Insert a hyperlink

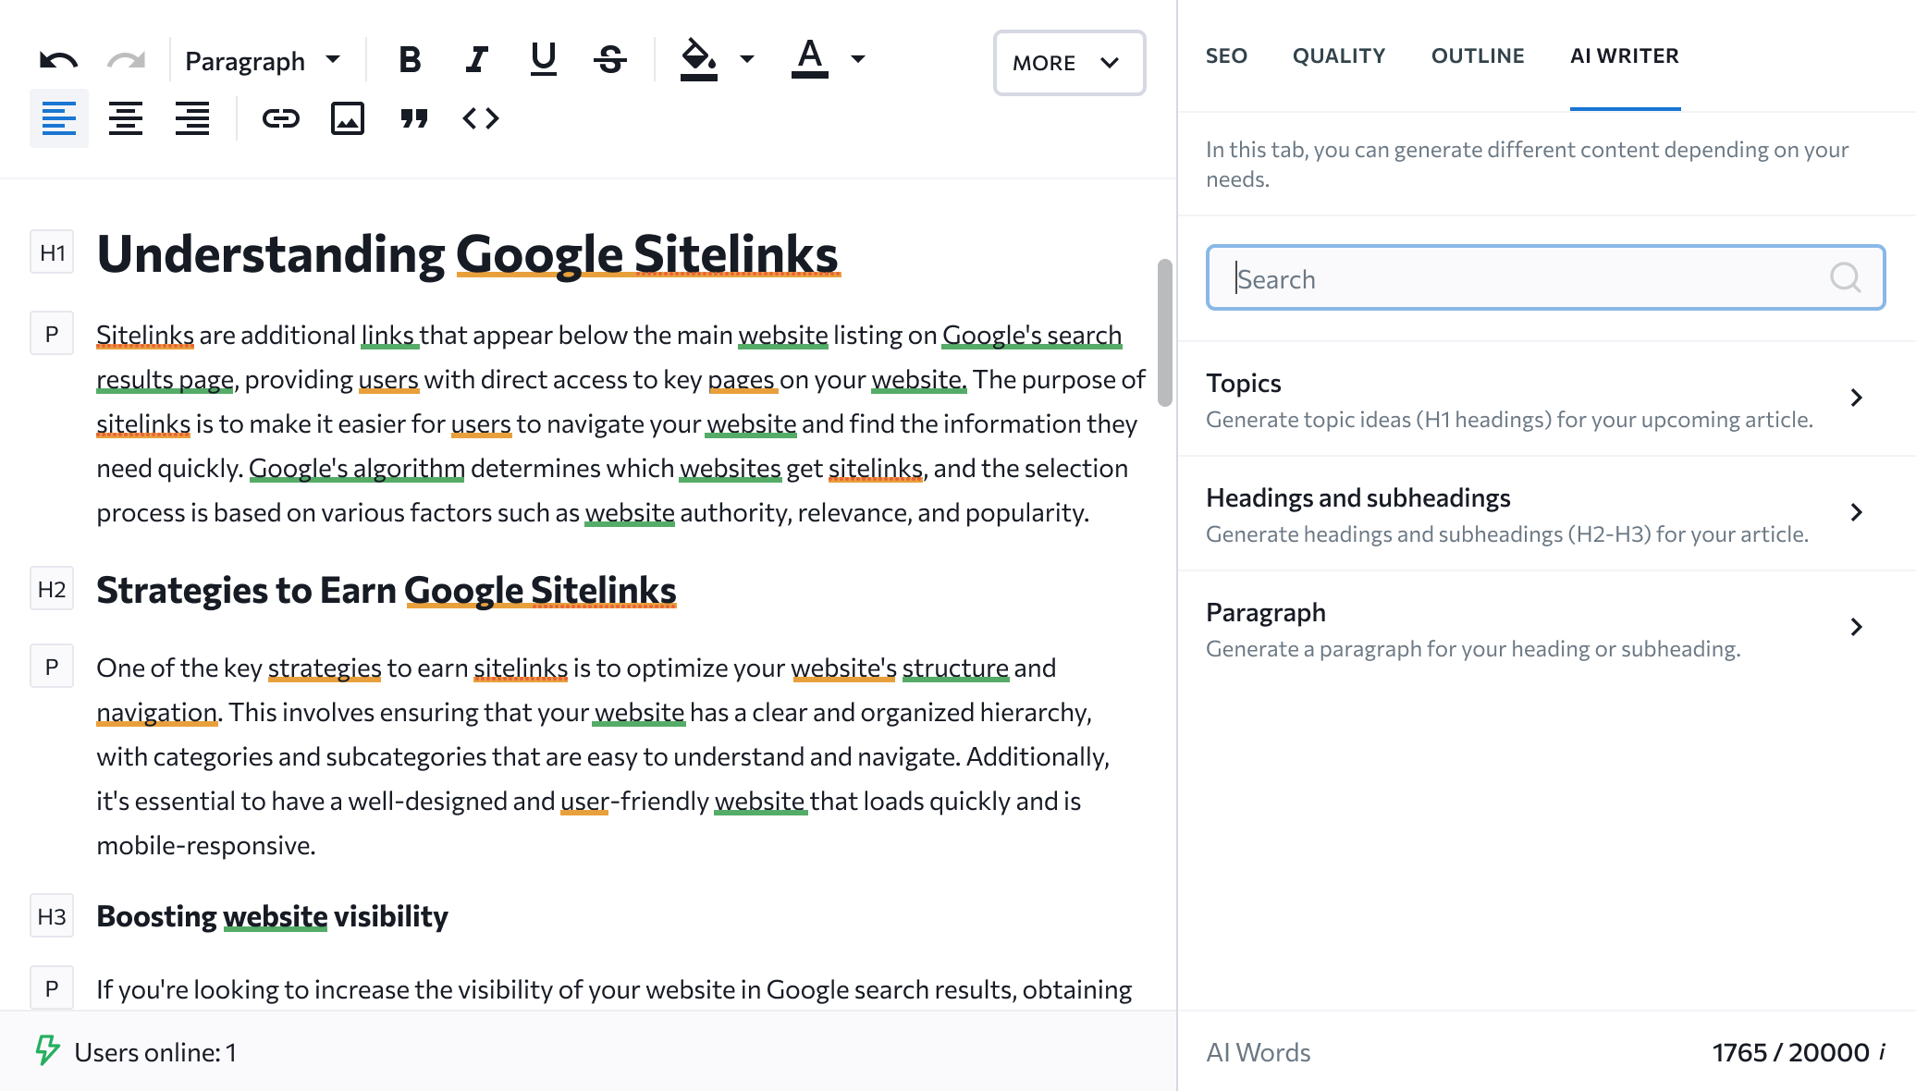tap(282, 118)
